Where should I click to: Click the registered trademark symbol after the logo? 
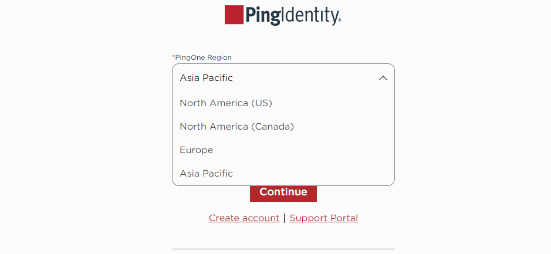(x=339, y=22)
